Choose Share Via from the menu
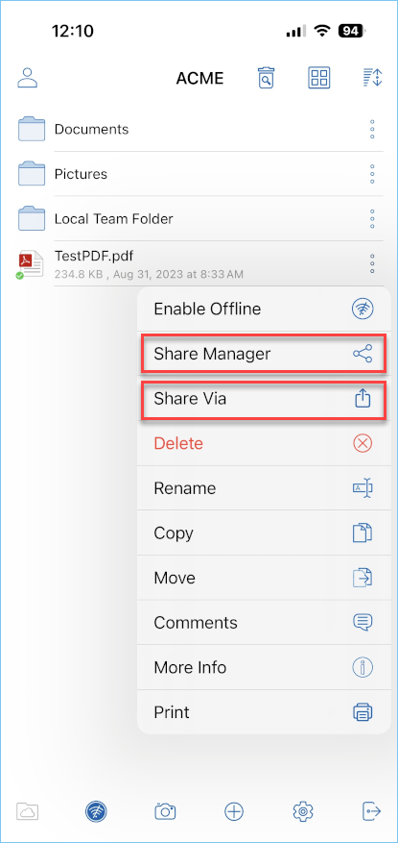 tap(264, 399)
